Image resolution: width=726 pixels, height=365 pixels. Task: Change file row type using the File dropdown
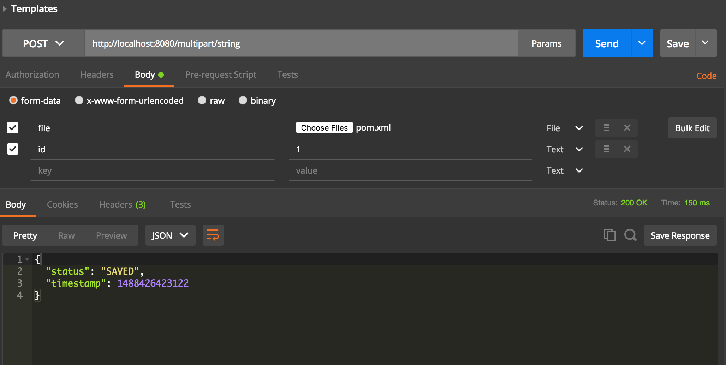[564, 128]
